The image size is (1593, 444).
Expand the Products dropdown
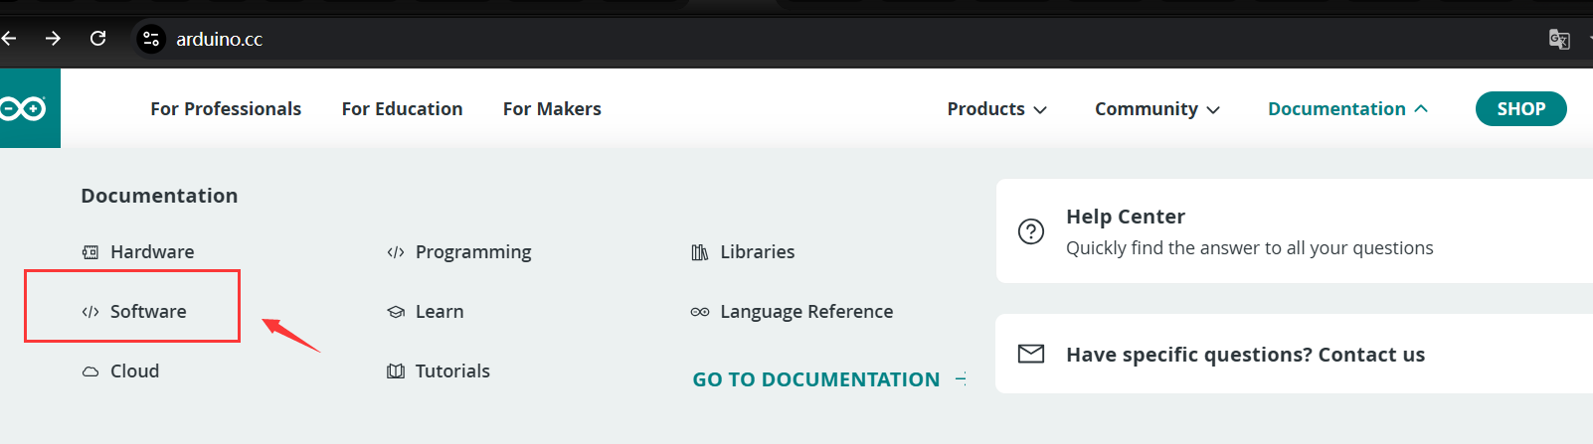[996, 109]
